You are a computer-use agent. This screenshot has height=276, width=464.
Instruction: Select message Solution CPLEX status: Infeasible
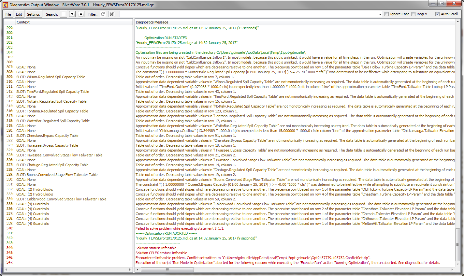click(161, 253)
